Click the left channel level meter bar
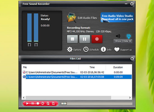 29,28
